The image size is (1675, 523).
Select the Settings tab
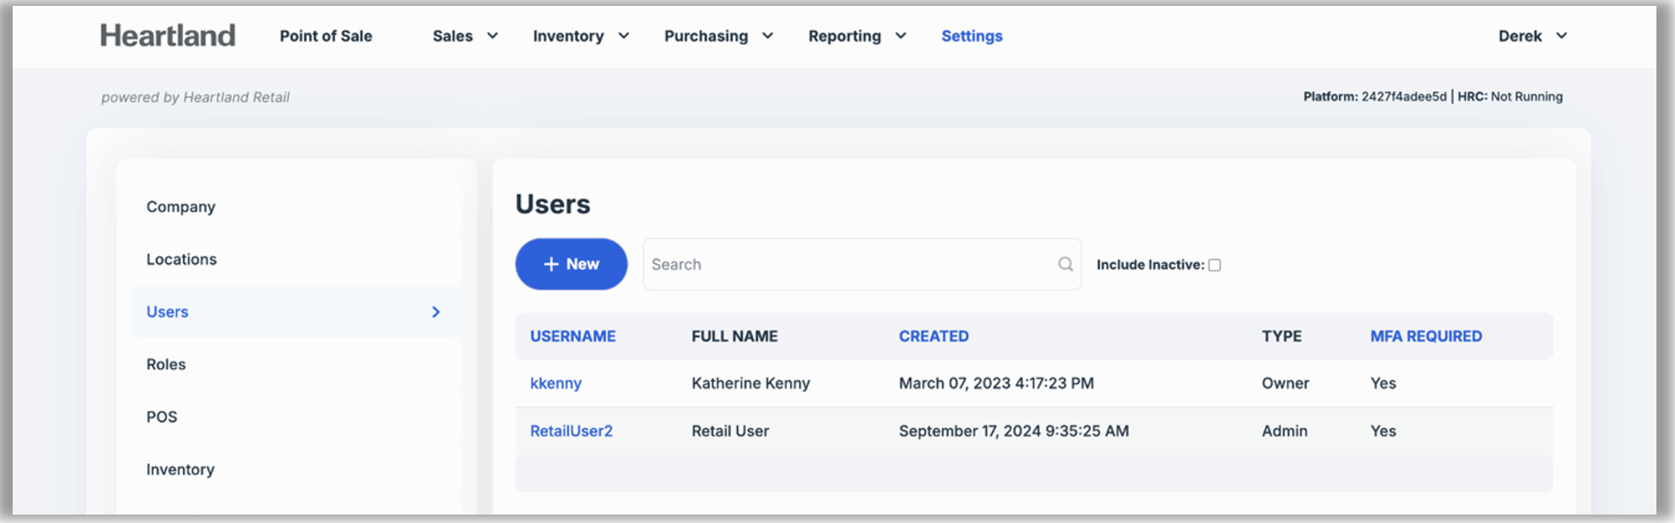972,36
